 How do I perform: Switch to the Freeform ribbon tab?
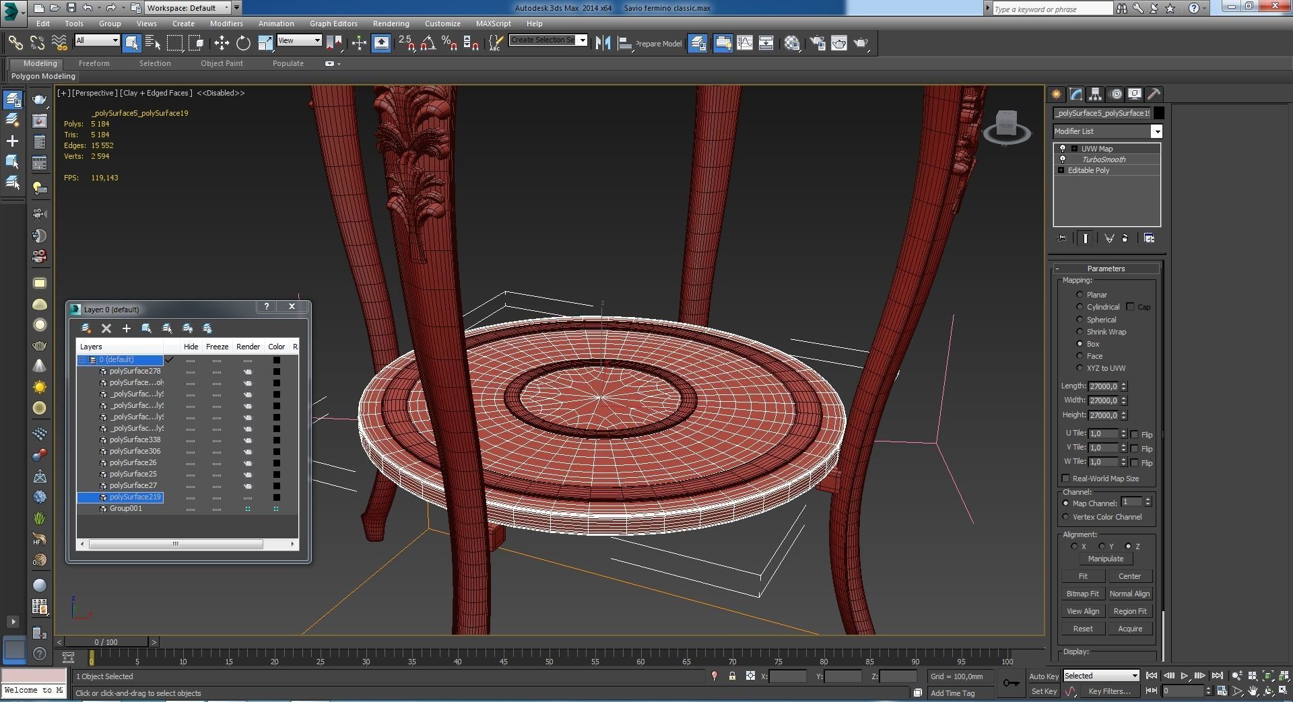tap(94, 63)
